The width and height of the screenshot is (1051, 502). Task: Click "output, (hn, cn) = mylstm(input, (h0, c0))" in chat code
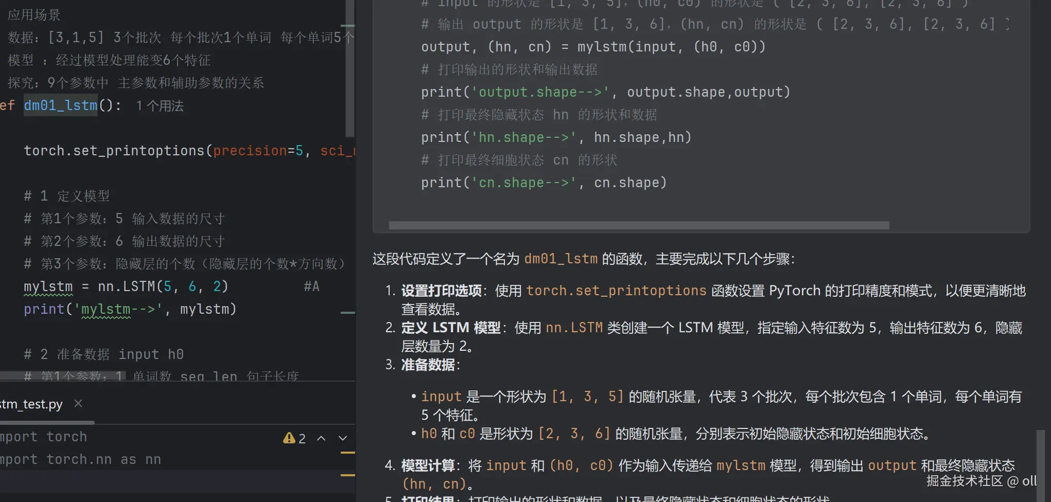(593, 47)
